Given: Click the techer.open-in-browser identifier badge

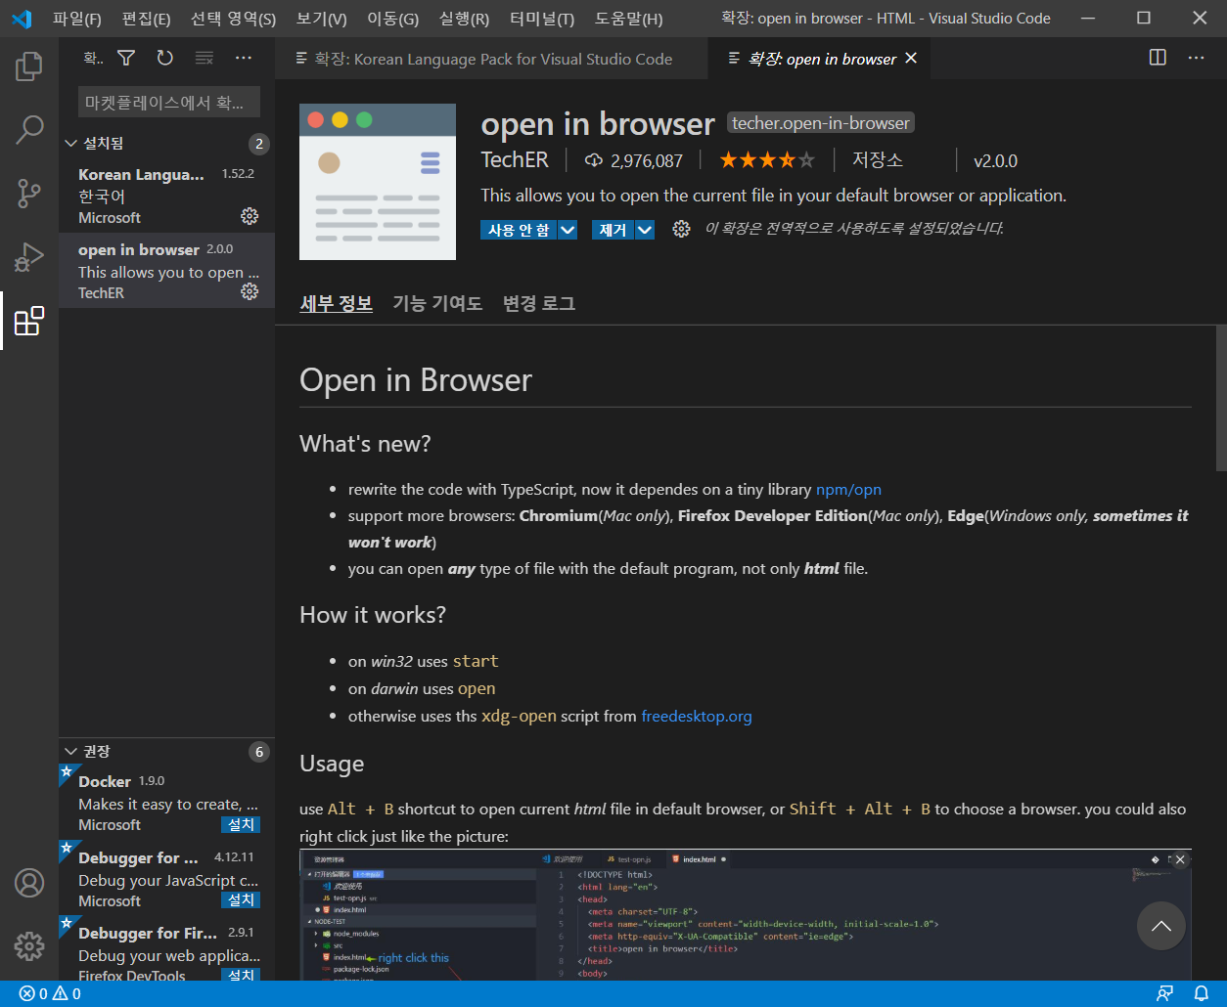Looking at the screenshot, I should point(821,123).
